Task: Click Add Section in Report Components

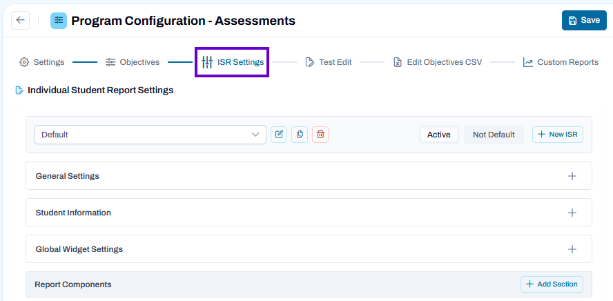Action: [x=552, y=284]
